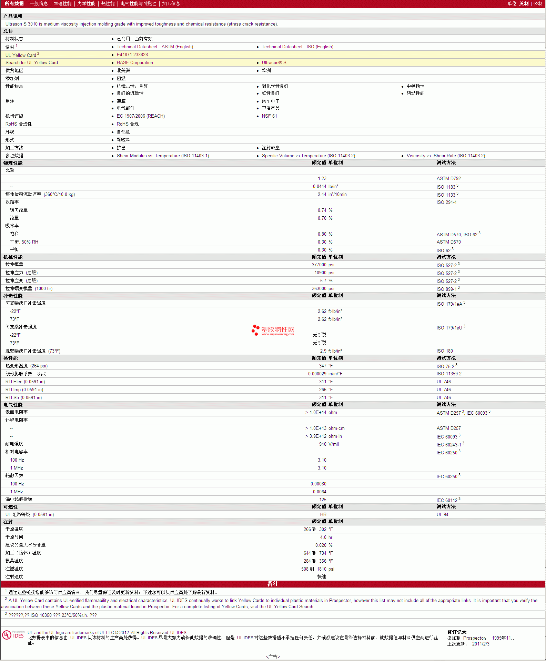Click the 修订记录 heading
Viewport: 546px width, 661px height.
pos(457,632)
